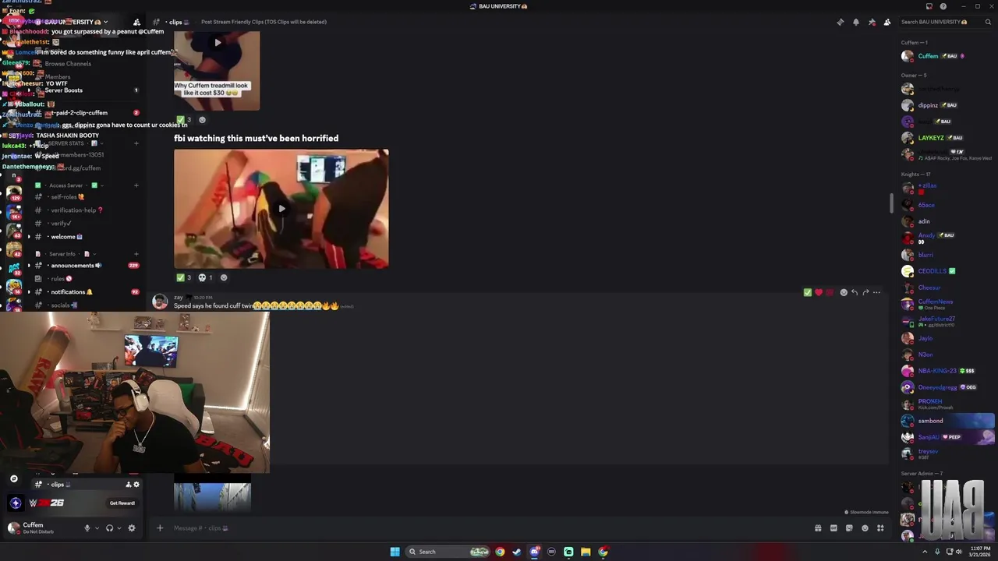Viewport: 998px width, 561px height.
Task: Open the emoji picker in message bar
Action: coord(865,528)
